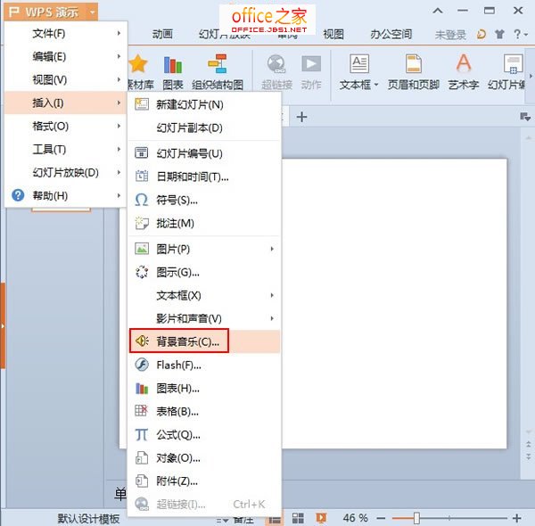Open the 格式(O) menu
Image resolution: width=535 pixels, height=526 pixels.
pos(66,127)
